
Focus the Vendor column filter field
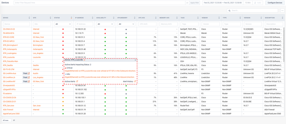click(x=211, y=24)
